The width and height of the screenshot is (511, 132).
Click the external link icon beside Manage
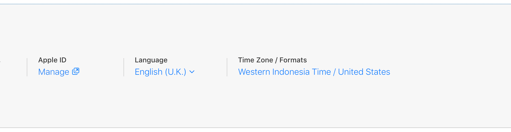(76, 71)
